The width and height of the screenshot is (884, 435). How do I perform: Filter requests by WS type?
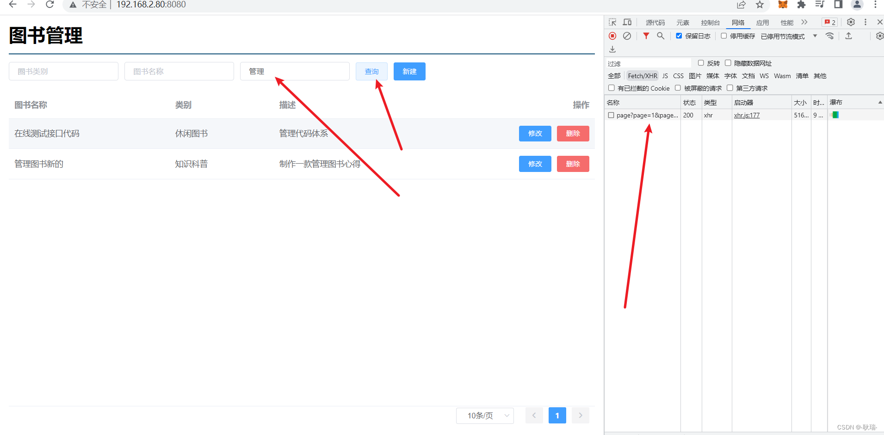tap(764, 76)
